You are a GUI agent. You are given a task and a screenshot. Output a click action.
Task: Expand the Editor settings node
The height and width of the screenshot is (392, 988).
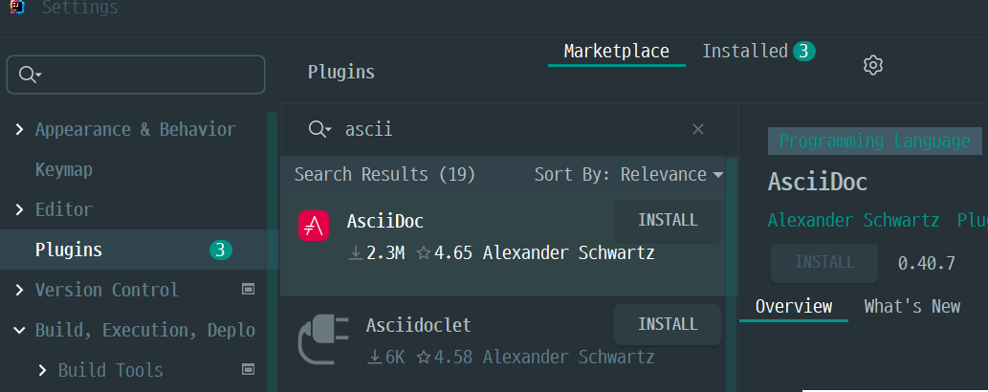point(19,209)
